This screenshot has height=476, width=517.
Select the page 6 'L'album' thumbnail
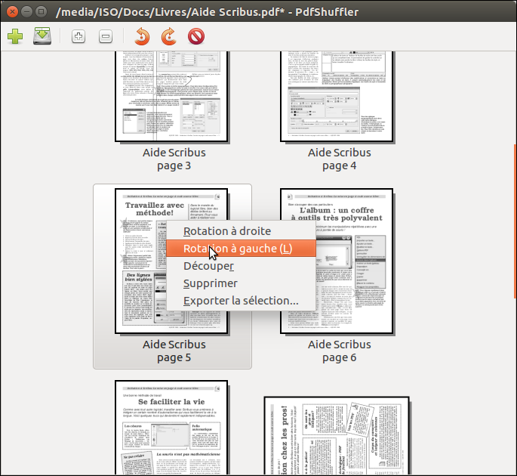click(337, 261)
